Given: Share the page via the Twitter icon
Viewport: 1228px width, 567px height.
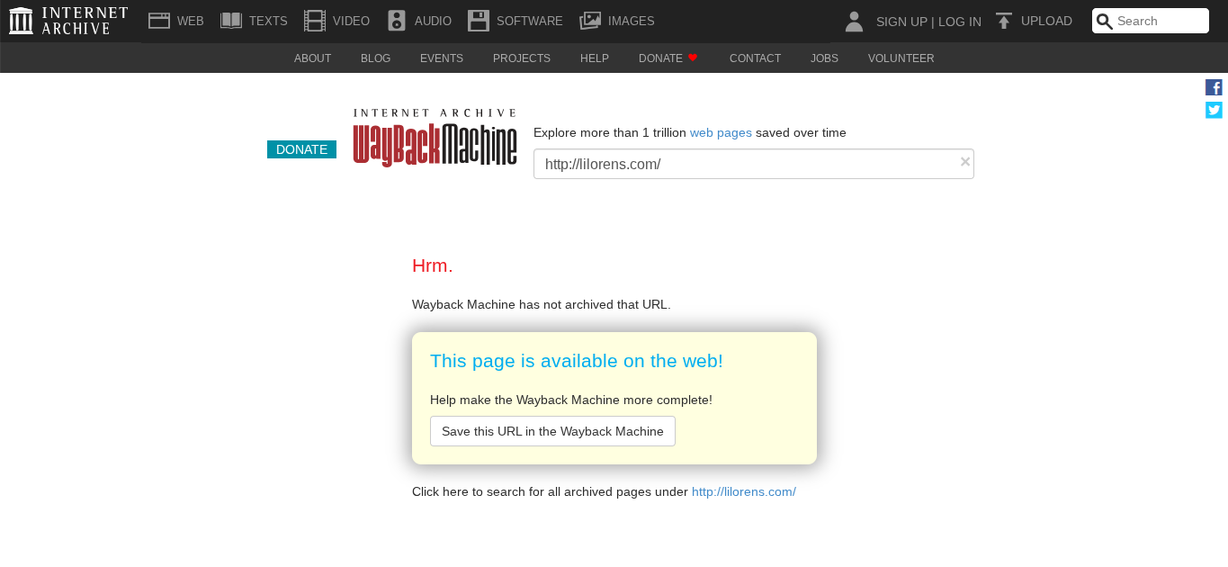Looking at the screenshot, I should [x=1214, y=110].
